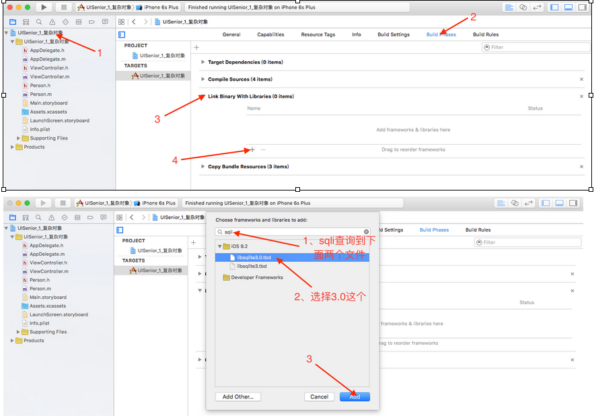This screenshot has height=418, width=594.
Task: Open Info tab
Action: pos(356,34)
